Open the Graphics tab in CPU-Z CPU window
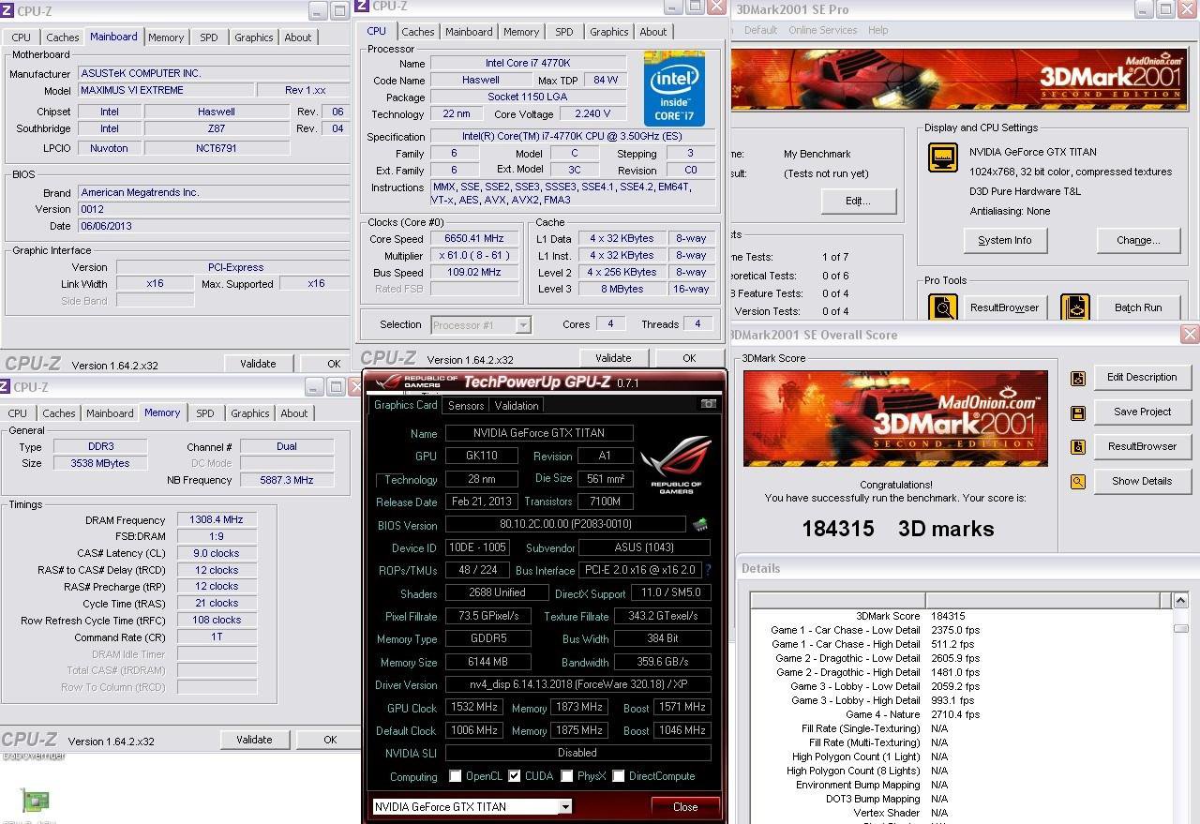The width and height of the screenshot is (1200, 824). pos(609,32)
